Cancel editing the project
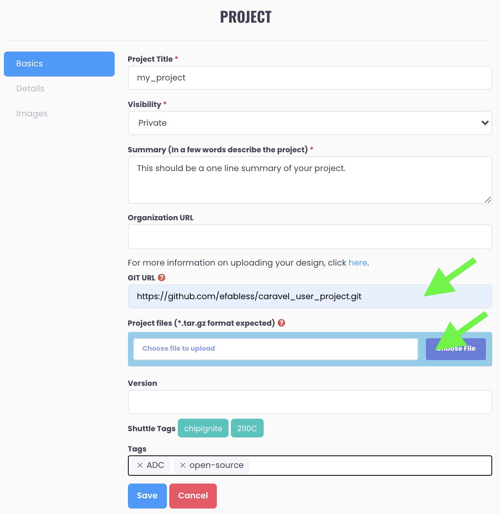Viewport: 500px width, 514px height. coord(193,496)
